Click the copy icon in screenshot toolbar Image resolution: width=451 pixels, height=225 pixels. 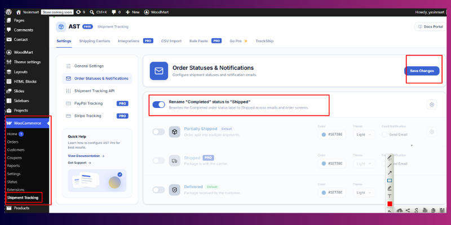click(434, 210)
